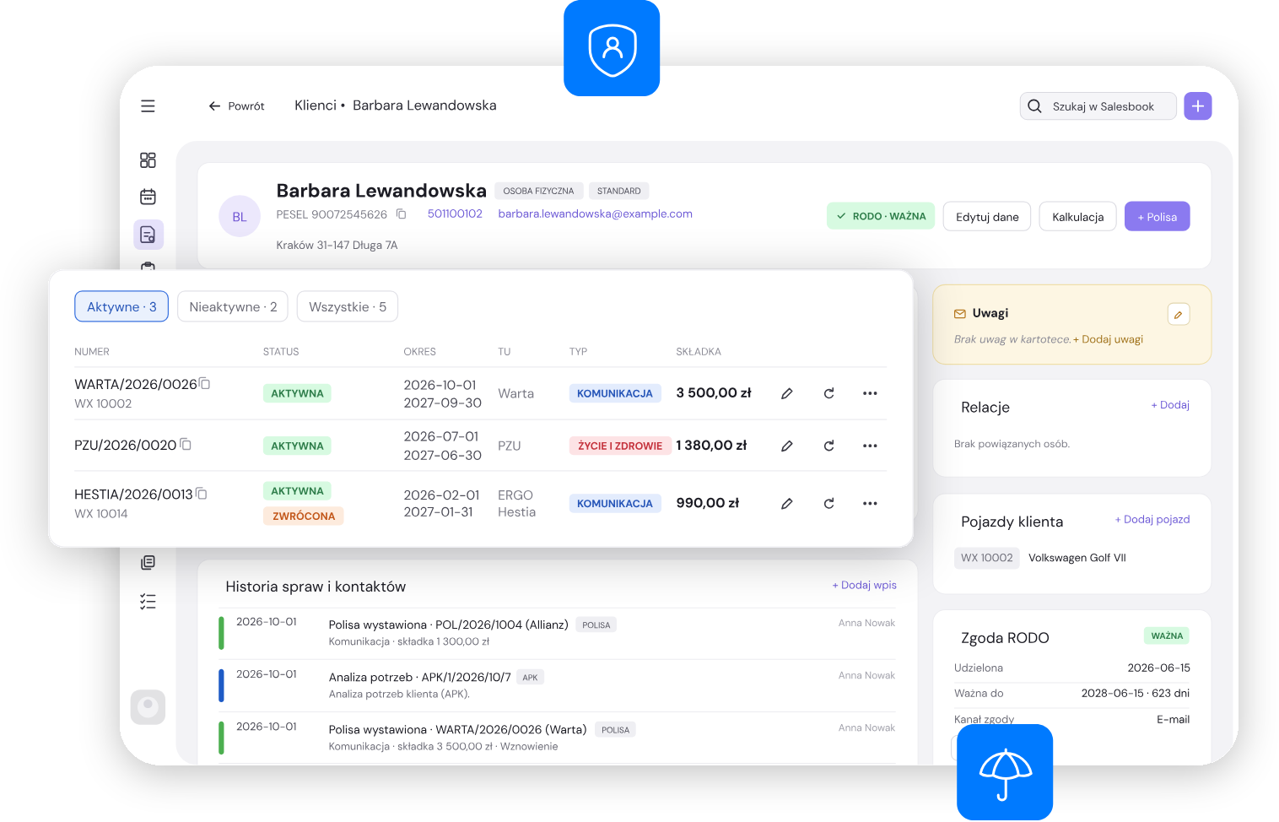Edit the WARTA/2026/0026 policy with pencil
Viewport: 1279px width, 822px height.
tap(786, 393)
